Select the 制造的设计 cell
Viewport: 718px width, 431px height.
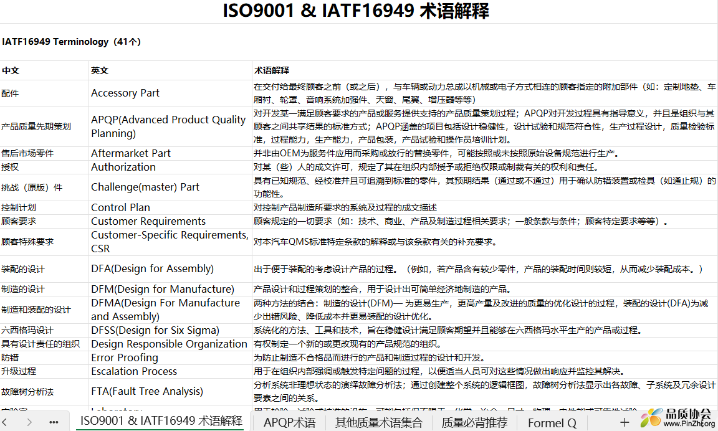(x=44, y=289)
